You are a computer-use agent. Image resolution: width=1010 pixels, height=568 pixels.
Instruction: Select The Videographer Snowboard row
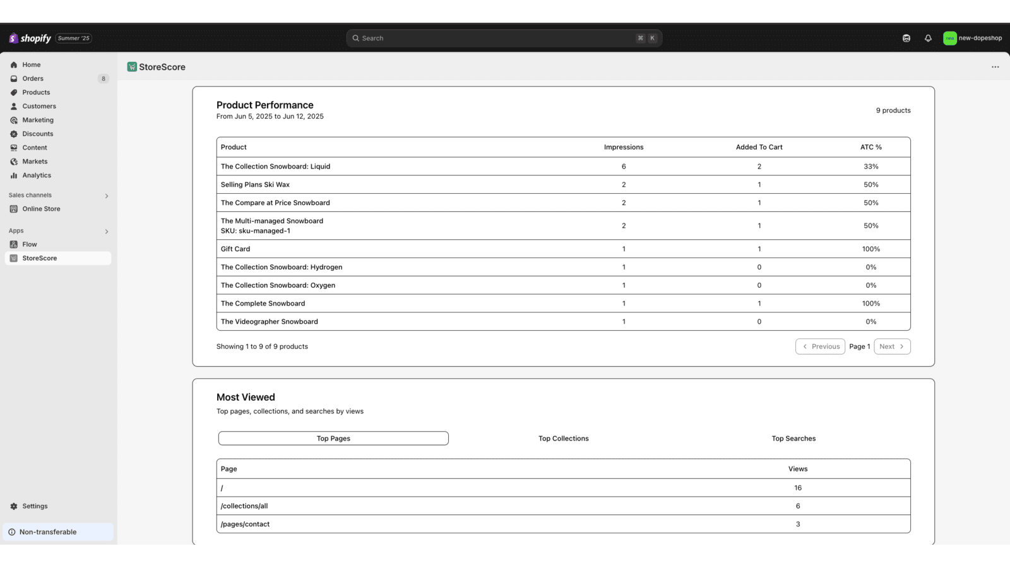pyautogui.click(x=564, y=322)
